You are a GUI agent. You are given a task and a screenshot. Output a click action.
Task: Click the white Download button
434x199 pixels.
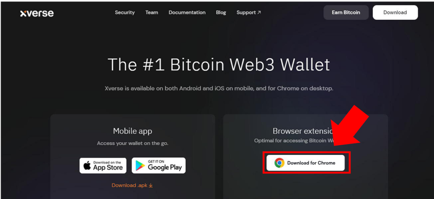point(395,12)
